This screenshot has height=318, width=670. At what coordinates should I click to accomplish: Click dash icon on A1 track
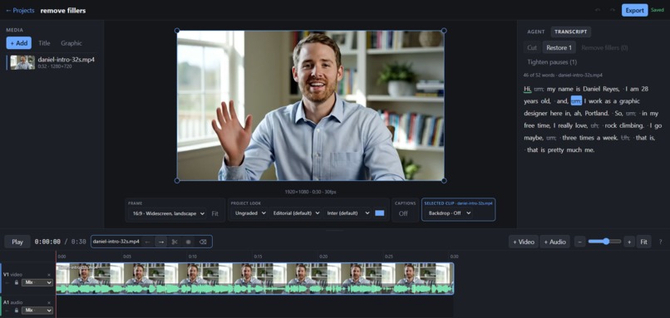coord(7,311)
